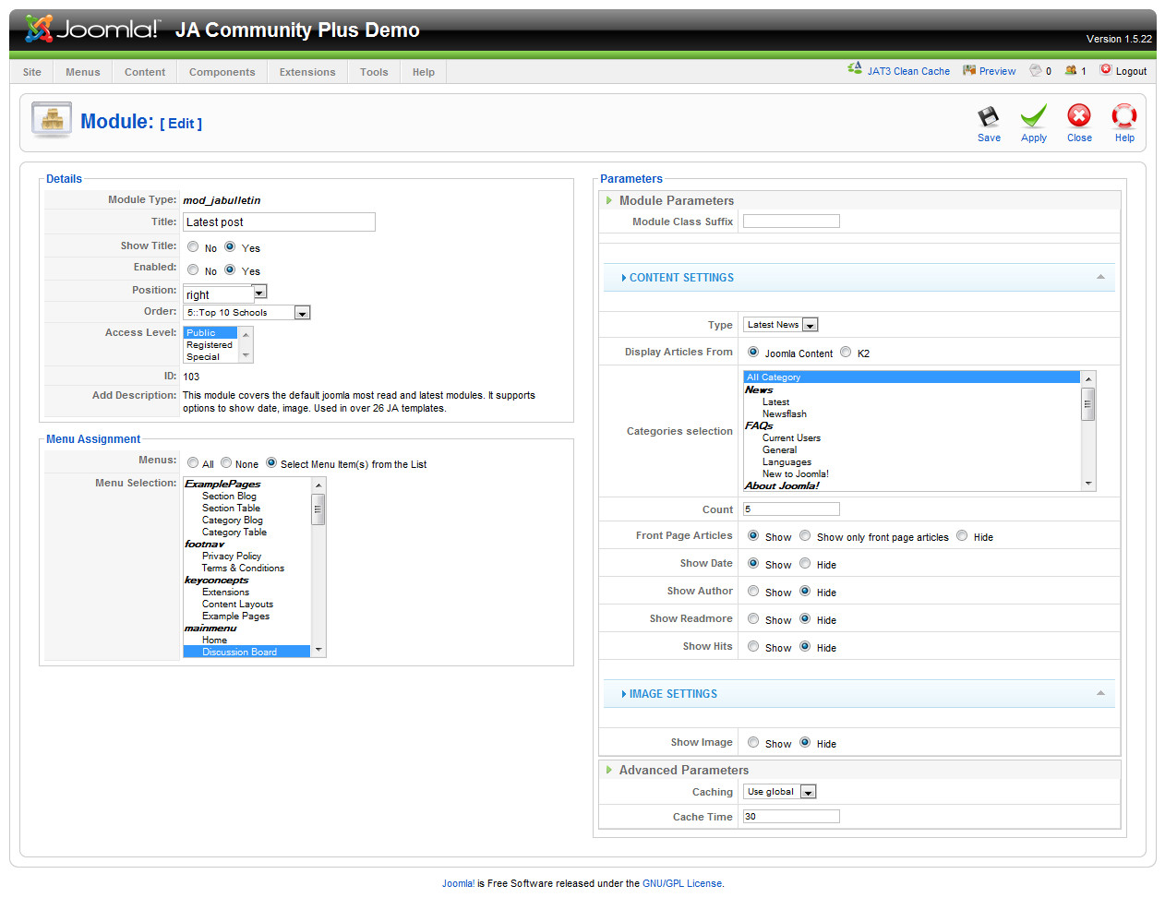Open the Extensions menu
The image size is (1165, 898).
coord(307,72)
